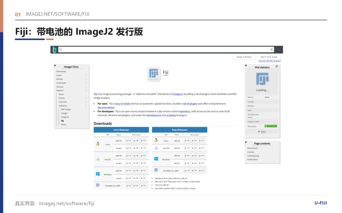This screenshot has height=213, width=342.
Task: Download latest macOS x86-64 from FR mirror
Action: (x=143, y=156)
